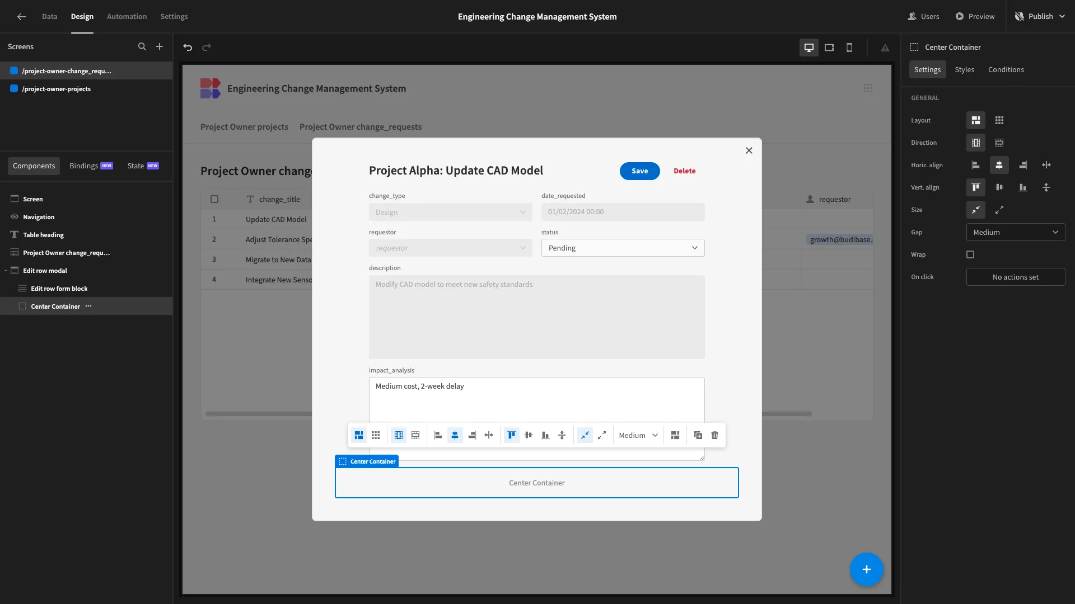
Task: Set vertical align middle in settings panel
Action: point(999,187)
